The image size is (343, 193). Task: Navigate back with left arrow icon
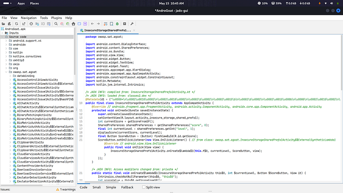[x=92, y=24]
